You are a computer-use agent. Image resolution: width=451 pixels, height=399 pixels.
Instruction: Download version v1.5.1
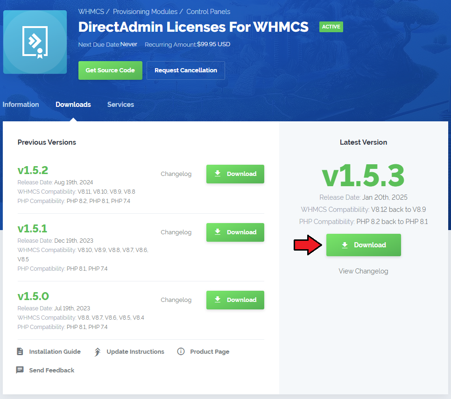click(235, 232)
